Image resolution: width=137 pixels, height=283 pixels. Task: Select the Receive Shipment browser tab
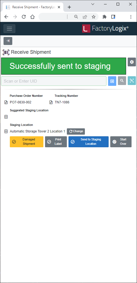[x=33, y=7]
